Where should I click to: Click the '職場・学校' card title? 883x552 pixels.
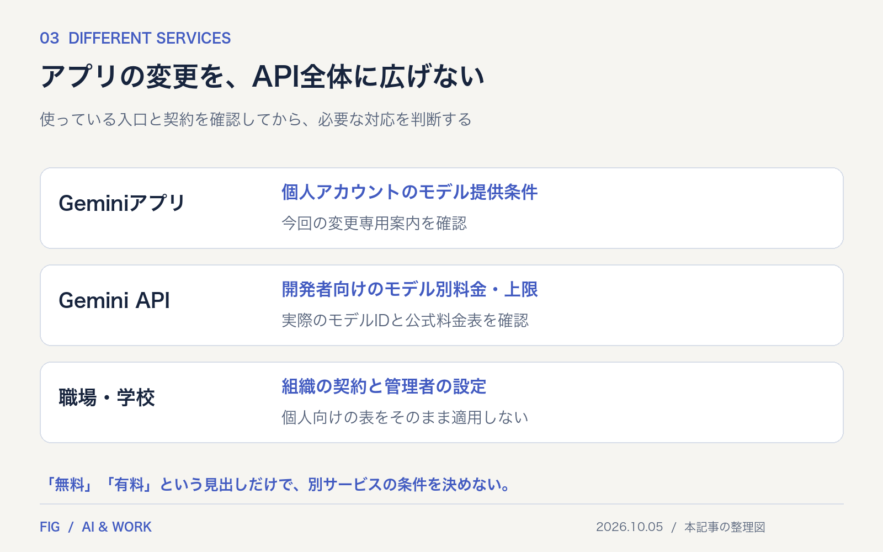[x=107, y=397]
